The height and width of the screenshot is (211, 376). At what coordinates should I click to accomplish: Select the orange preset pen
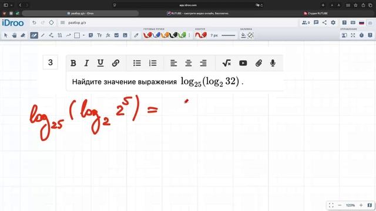pos(164,35)
